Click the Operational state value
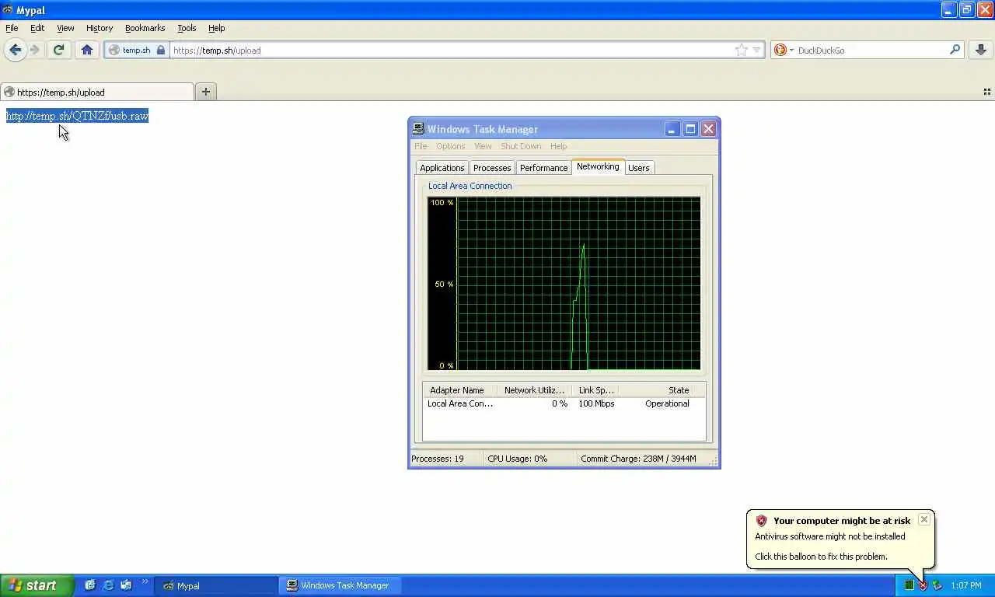Screen dimensions: 995x597 pos(667,404)
